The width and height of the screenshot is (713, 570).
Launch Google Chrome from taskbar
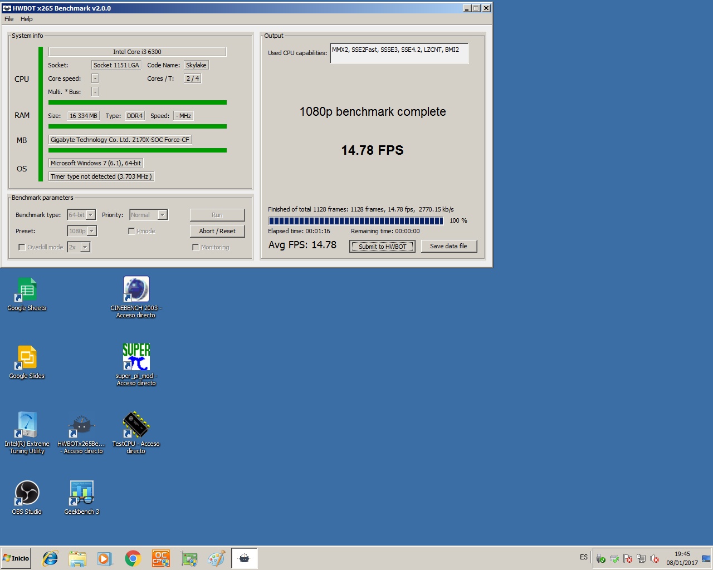(x=133, y=558)
